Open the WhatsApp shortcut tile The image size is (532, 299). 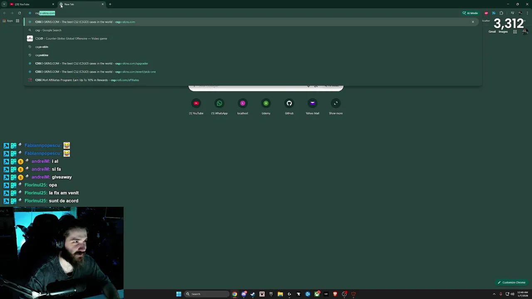(x=219, y=107)
